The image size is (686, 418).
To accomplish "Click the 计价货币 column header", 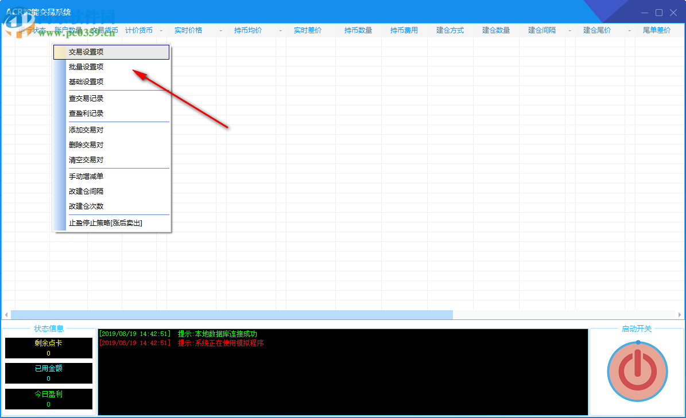I will pyautogui.click(x=139, y=30).
